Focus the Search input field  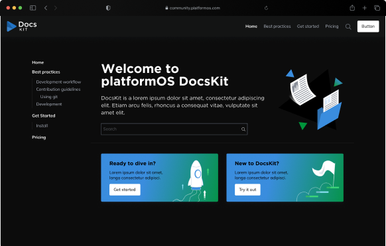coord(174,129)
